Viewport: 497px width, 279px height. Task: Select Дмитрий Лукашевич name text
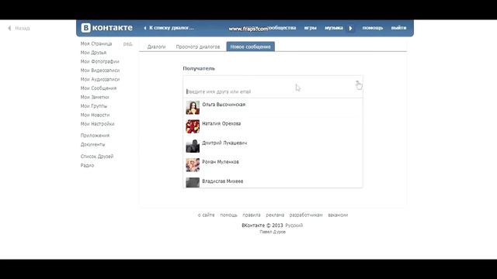click(x=224, y=143)
